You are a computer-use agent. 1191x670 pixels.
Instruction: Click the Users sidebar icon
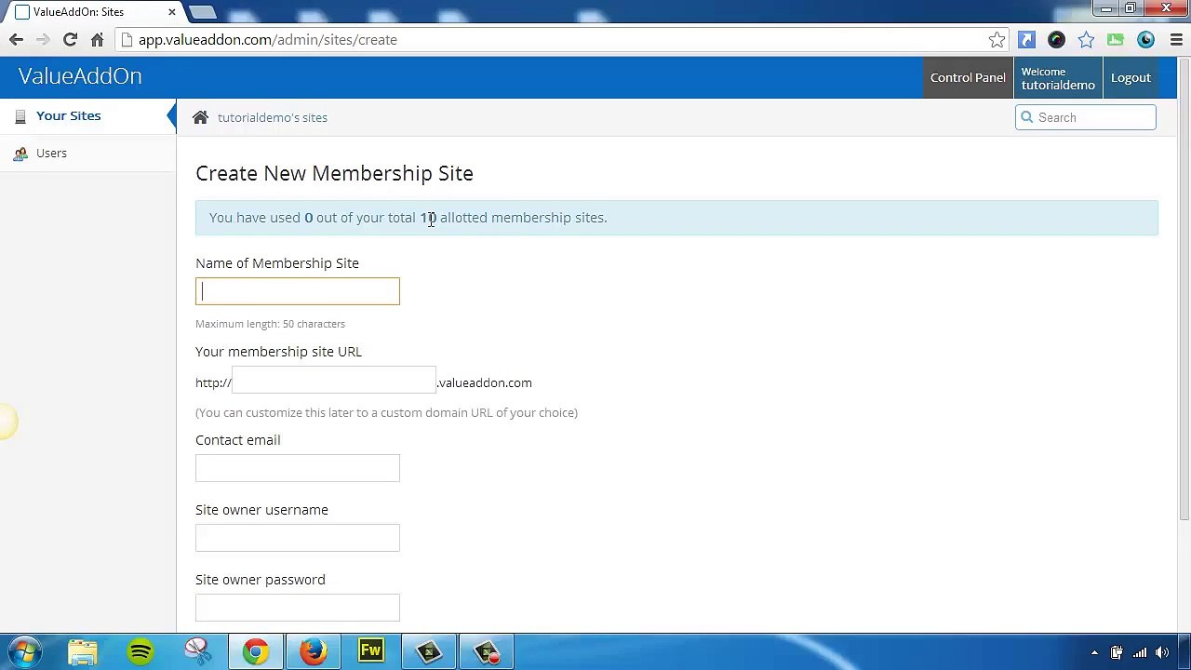coord(20,154)
